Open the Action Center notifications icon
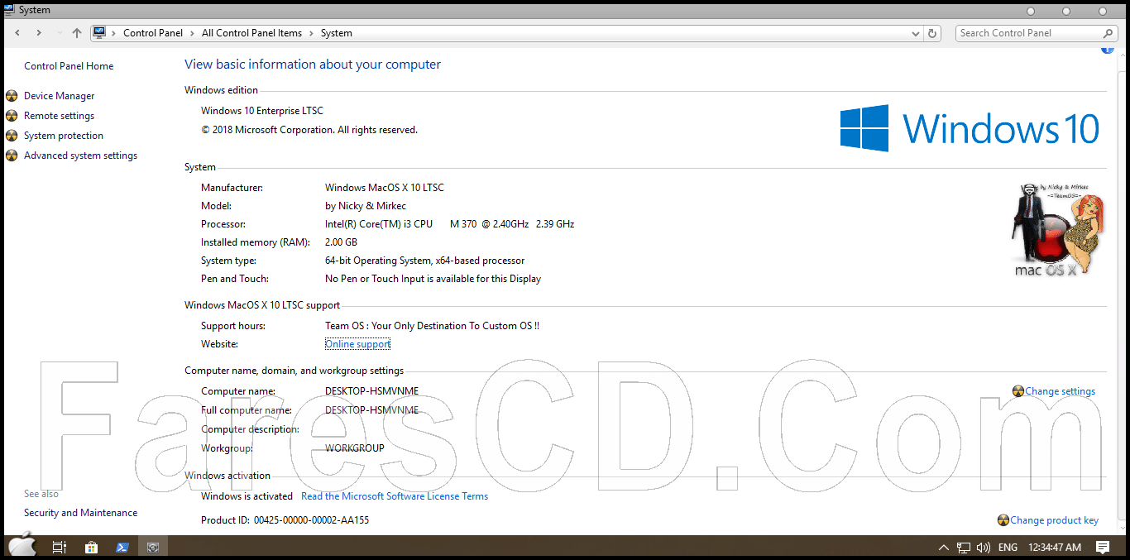Image resolution: width=1130 pixels, height=560 pixels. [x=1102, y=548]
